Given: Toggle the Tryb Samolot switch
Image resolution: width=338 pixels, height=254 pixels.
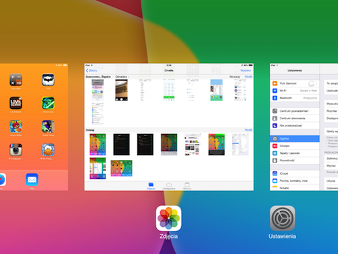Looking at the screenshot, I should [x=312, y=83].
